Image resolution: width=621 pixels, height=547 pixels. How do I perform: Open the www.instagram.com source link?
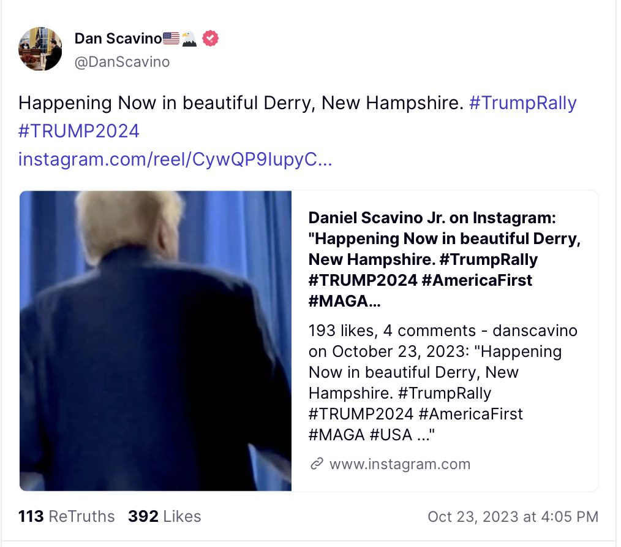pos(399,464)
